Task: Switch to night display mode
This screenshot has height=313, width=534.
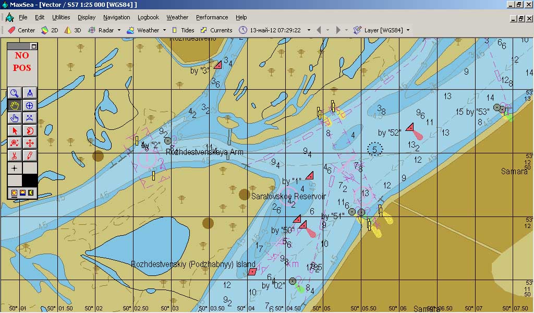Action: pyautogui.click(x=30, y=193)
